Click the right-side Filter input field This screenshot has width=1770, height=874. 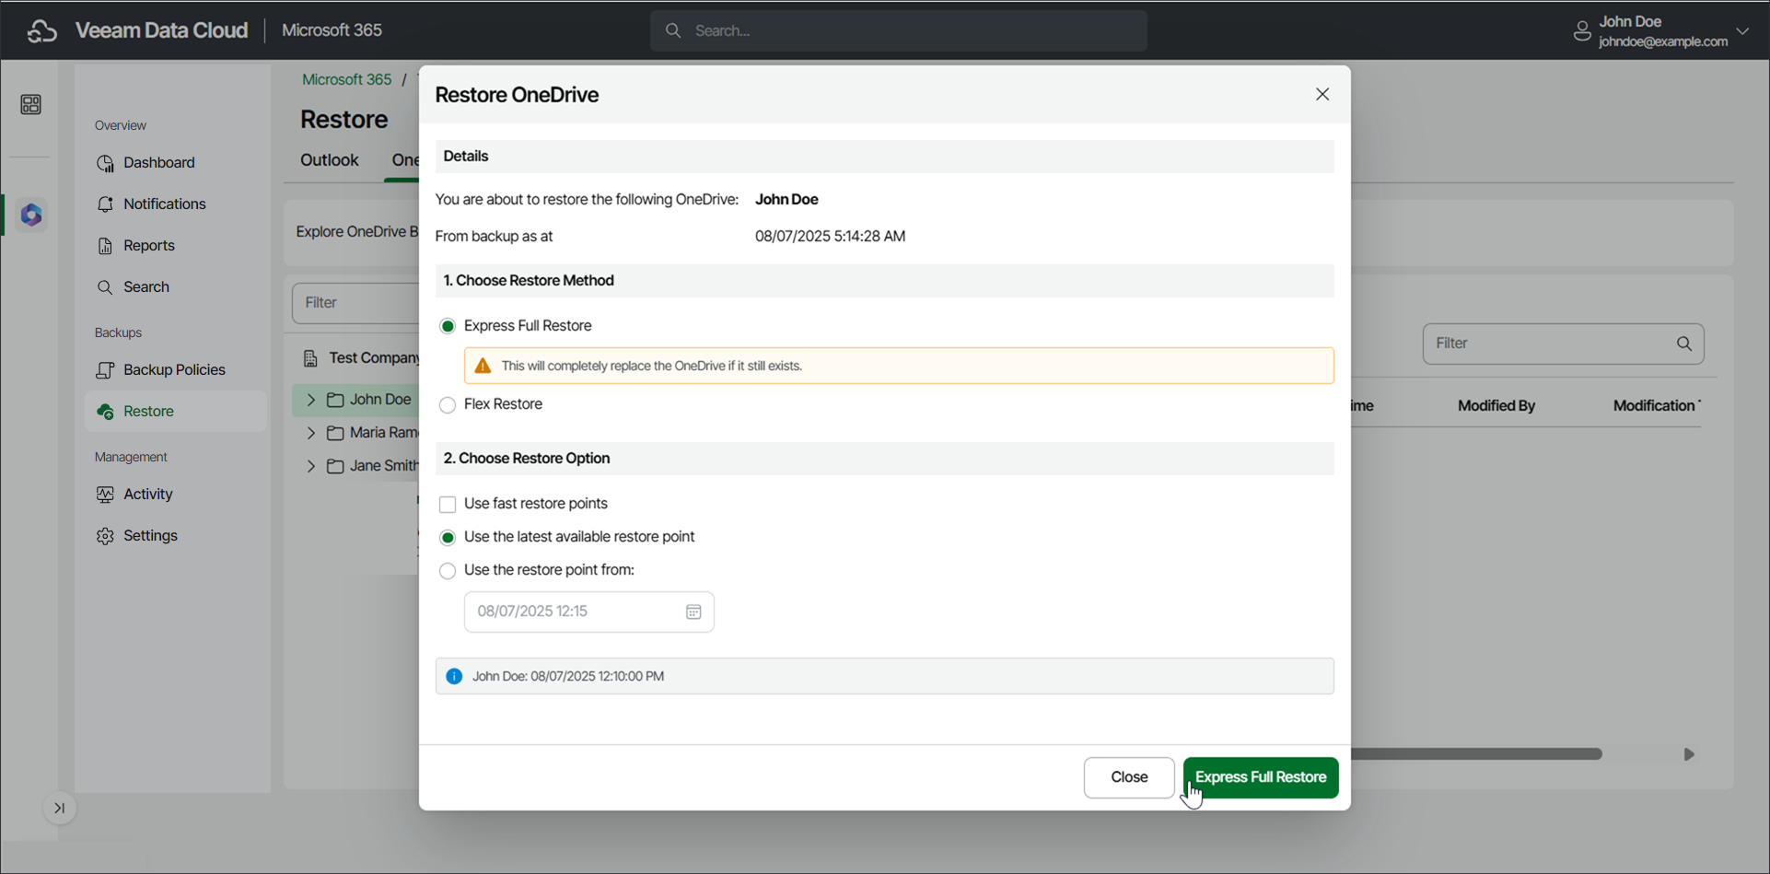(1564, 344)
